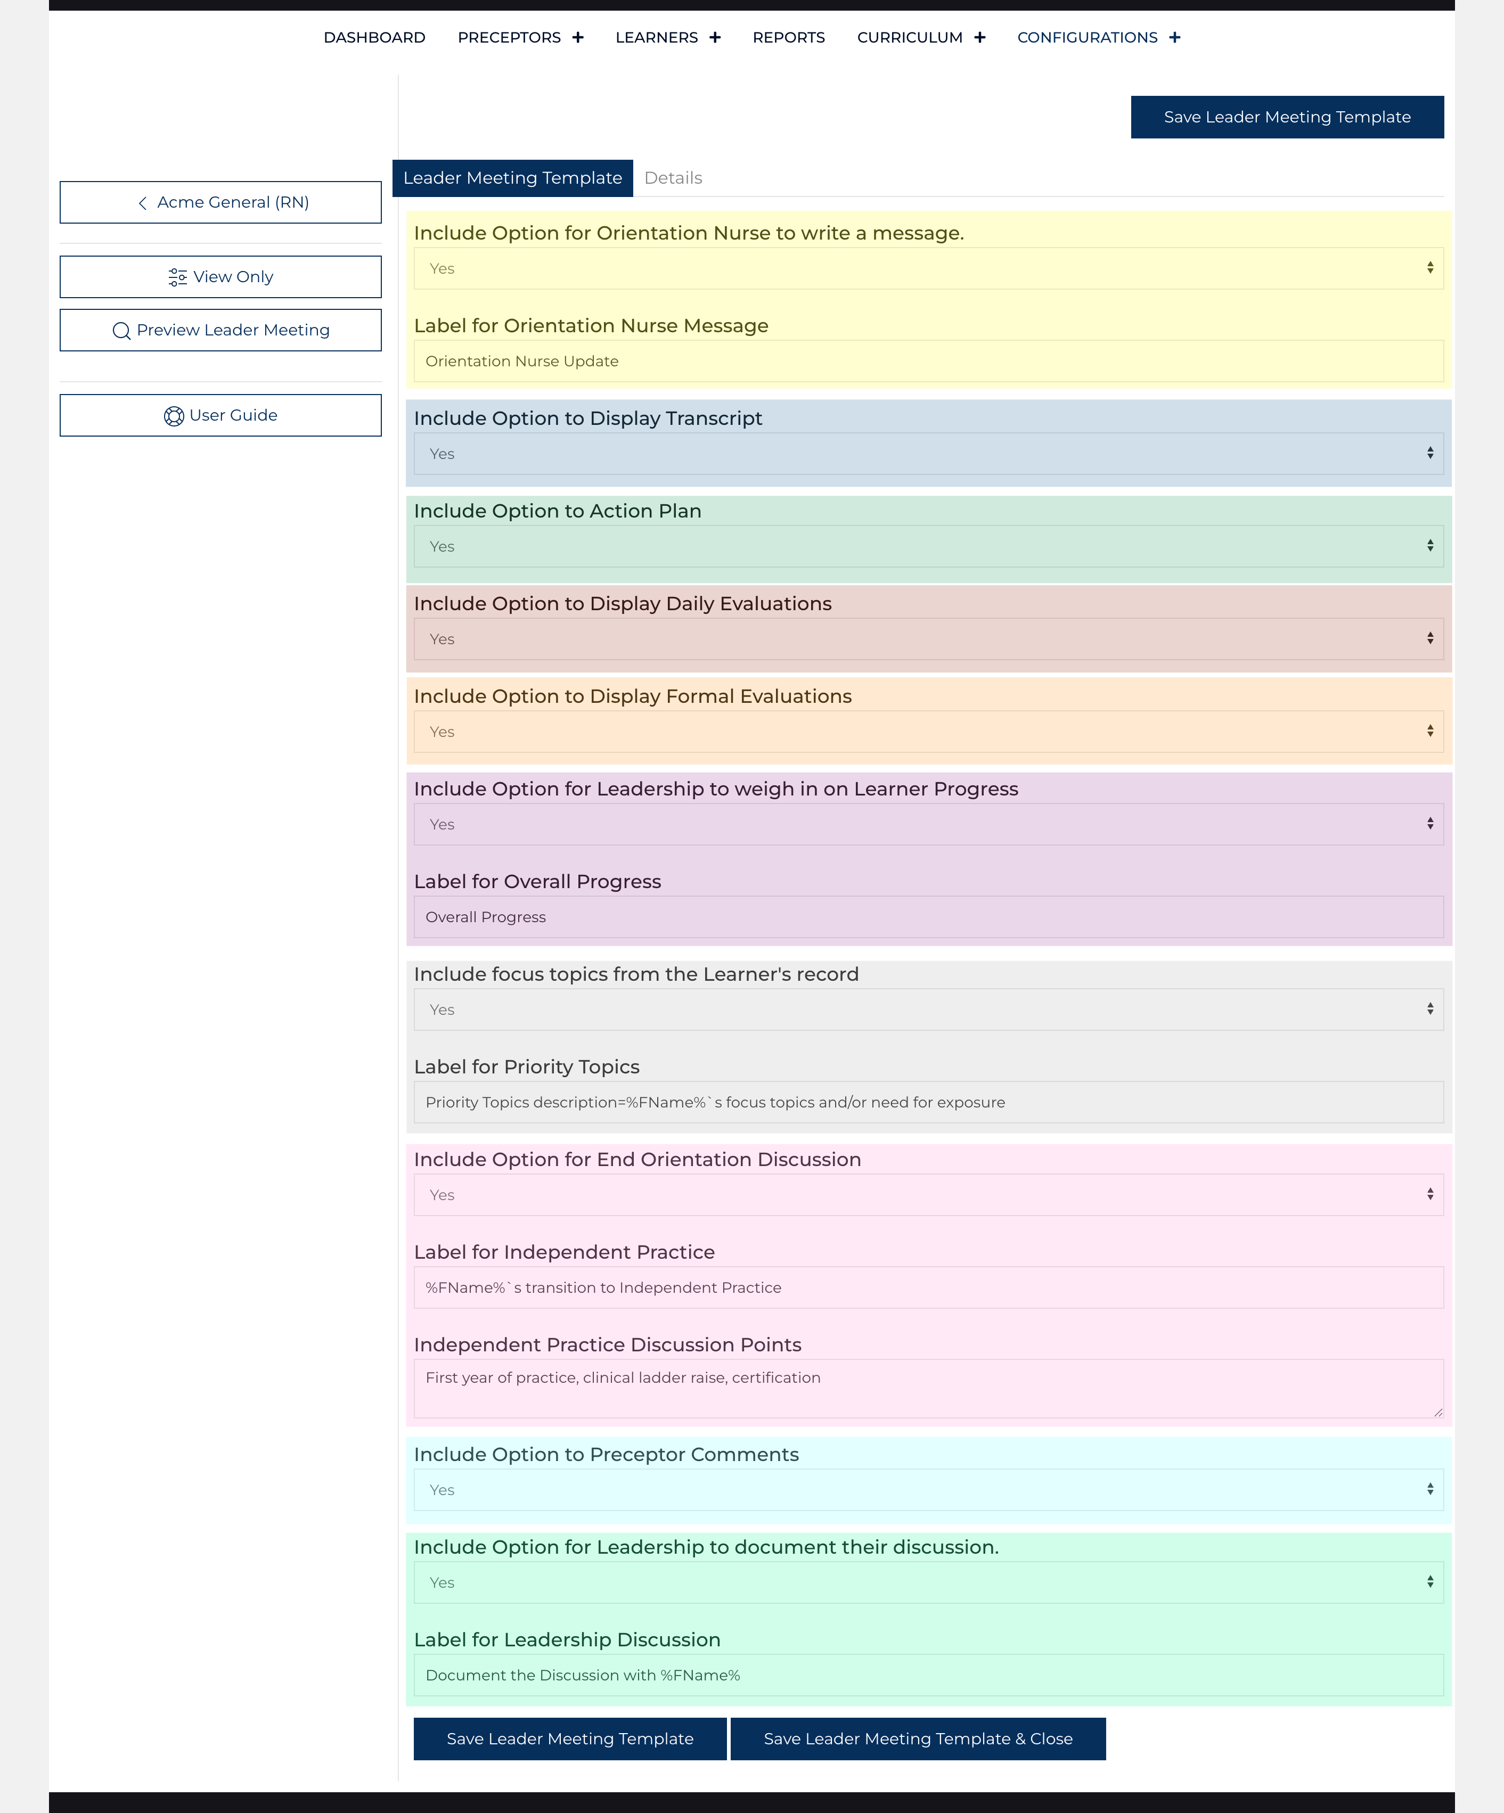Click the back chevron beside Acme General (RN)
This screenshot has height=1813, width=1504.
tap(142, 203)
